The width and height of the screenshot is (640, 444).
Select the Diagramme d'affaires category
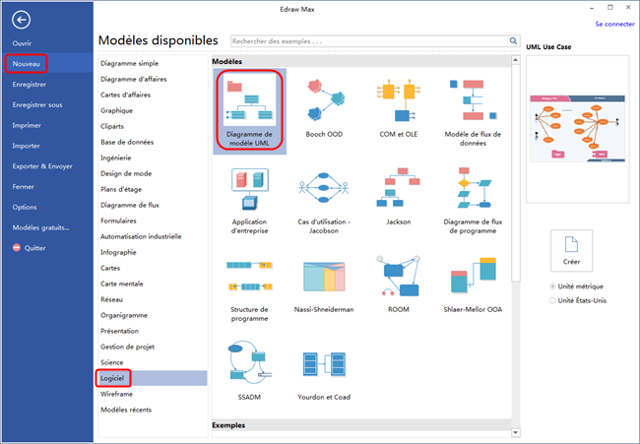pos(134,79)
